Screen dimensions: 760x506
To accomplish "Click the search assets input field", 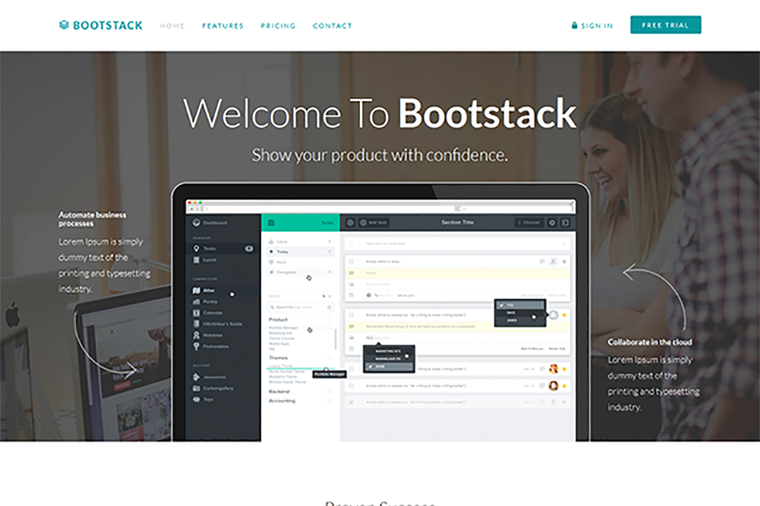I will pyautogui.click(x=299, y=307).
